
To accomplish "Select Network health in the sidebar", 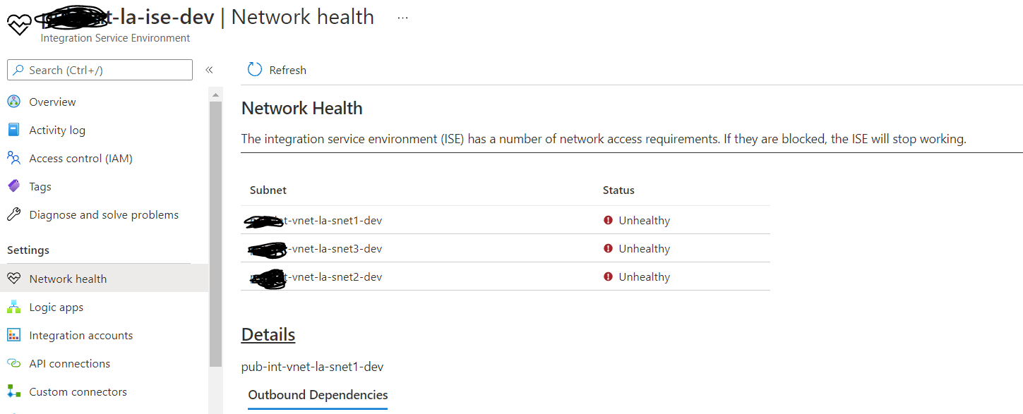I will 66,278.
